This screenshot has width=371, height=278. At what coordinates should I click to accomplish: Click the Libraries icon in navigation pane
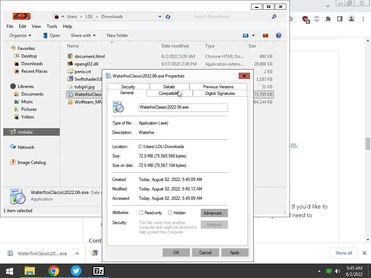tap(13, 86)
